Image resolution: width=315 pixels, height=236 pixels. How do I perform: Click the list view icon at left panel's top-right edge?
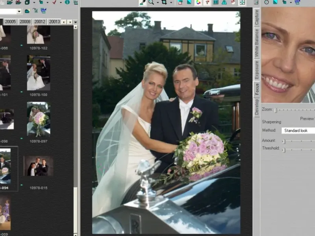76,2
